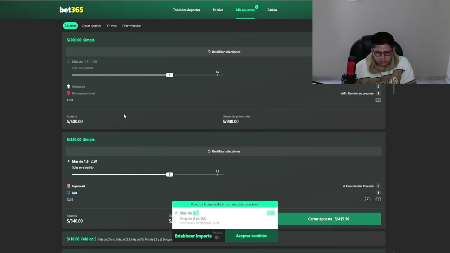The width and height of the screenshot is (450, 253).
Task: Click the refresh icon in Tottenham Reutilizar selecciones
Action: click(x=209, y=52)
